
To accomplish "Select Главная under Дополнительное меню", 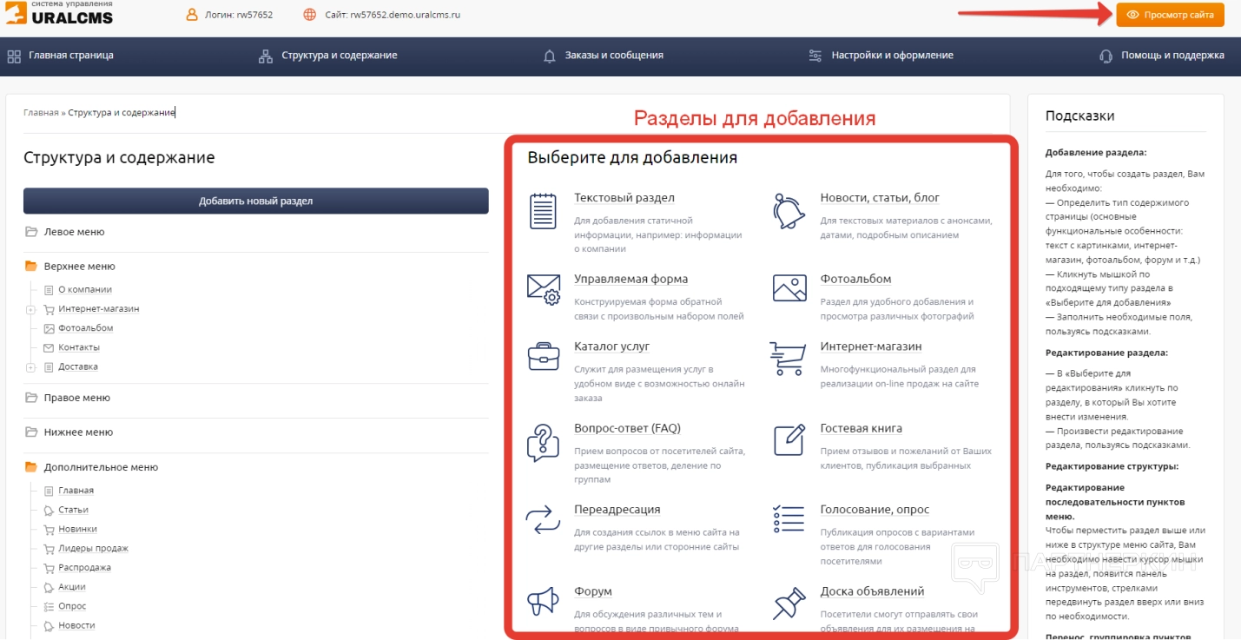I will tap(76, 492).
